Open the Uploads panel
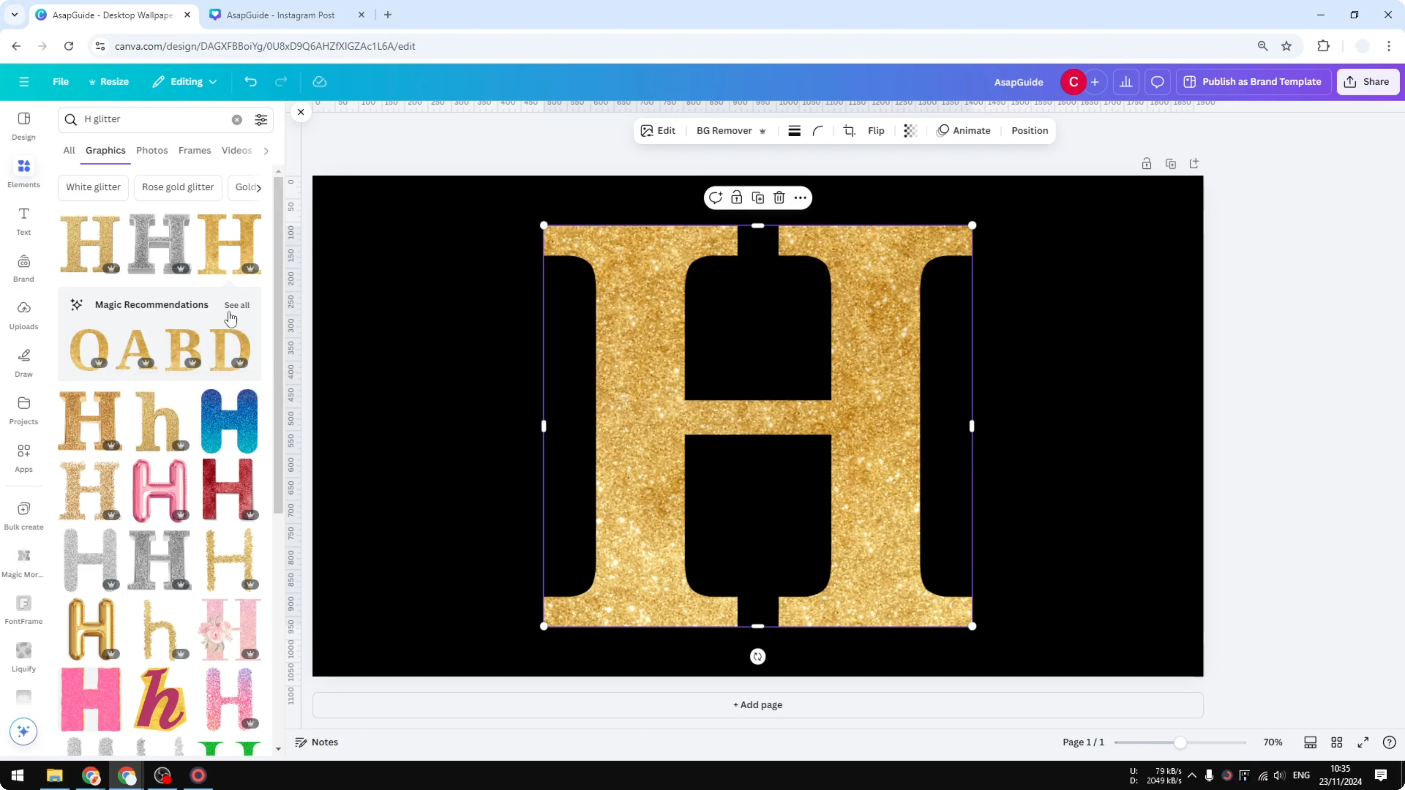Viewport: 1405px width, 790px height. coord(23,315)
